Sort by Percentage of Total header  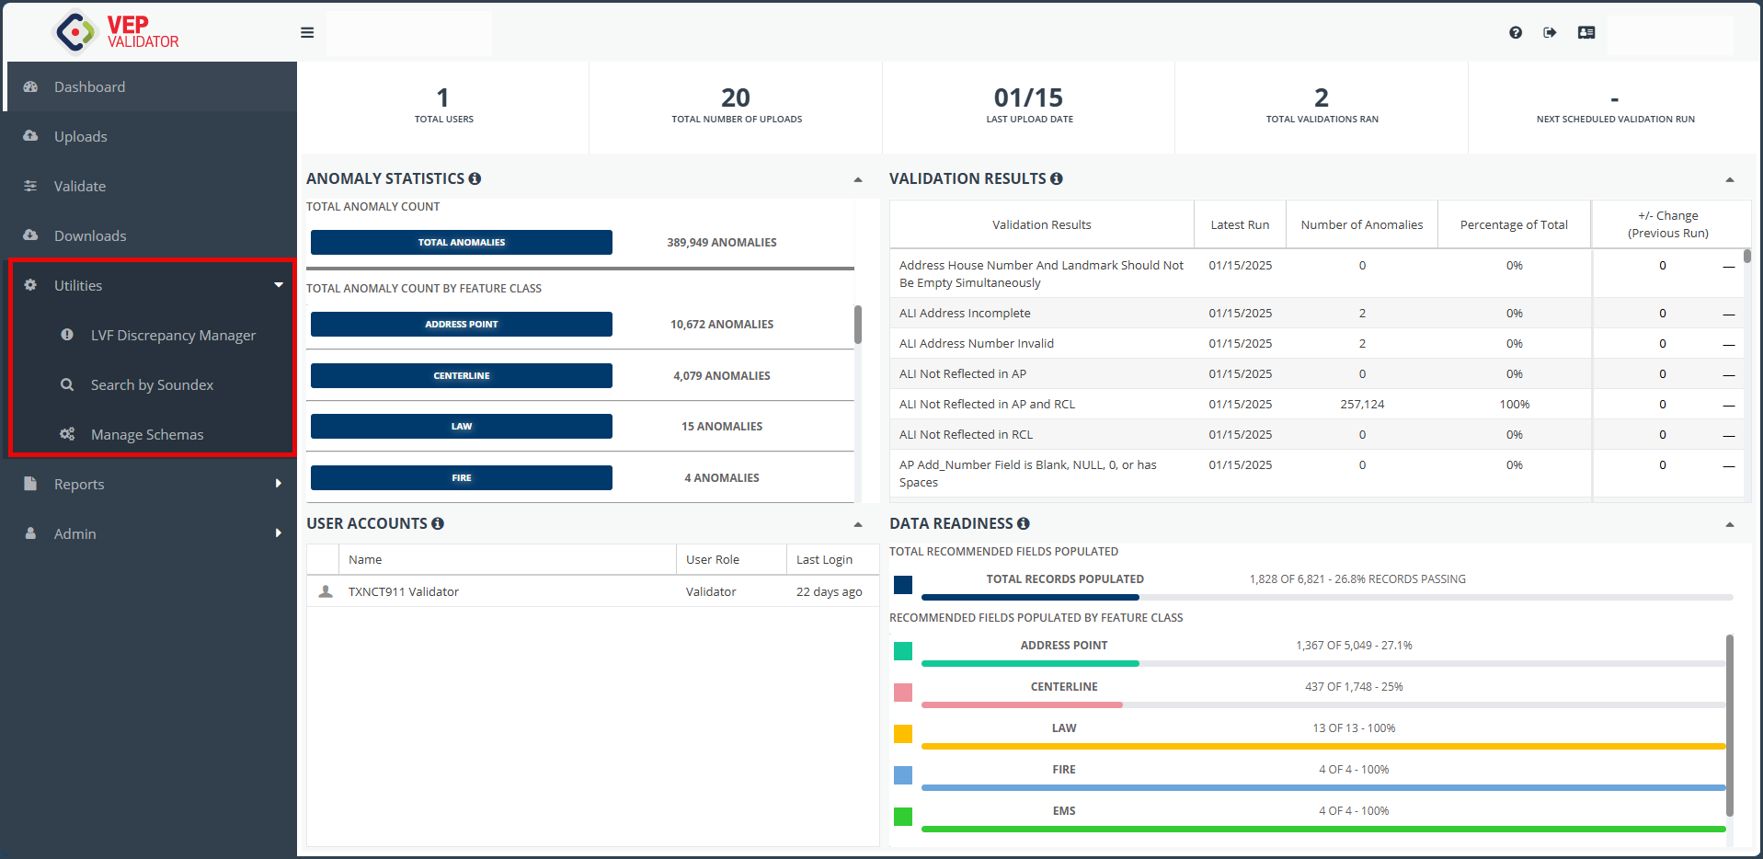pos(1514,224)
